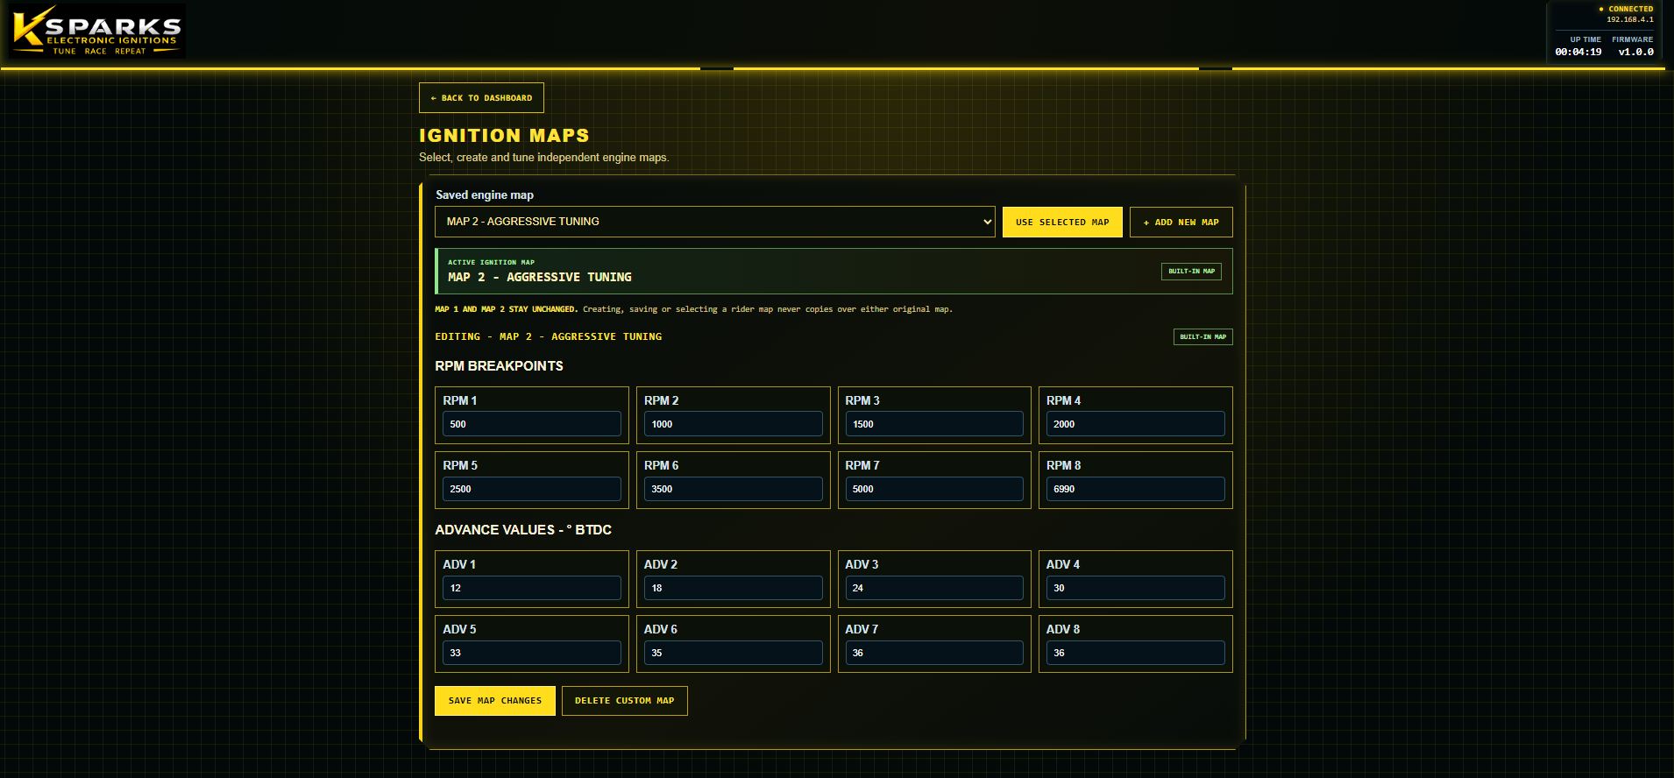Click the "Saved engine map" label
Screen dimensions: 1674x778
[485, 194]
